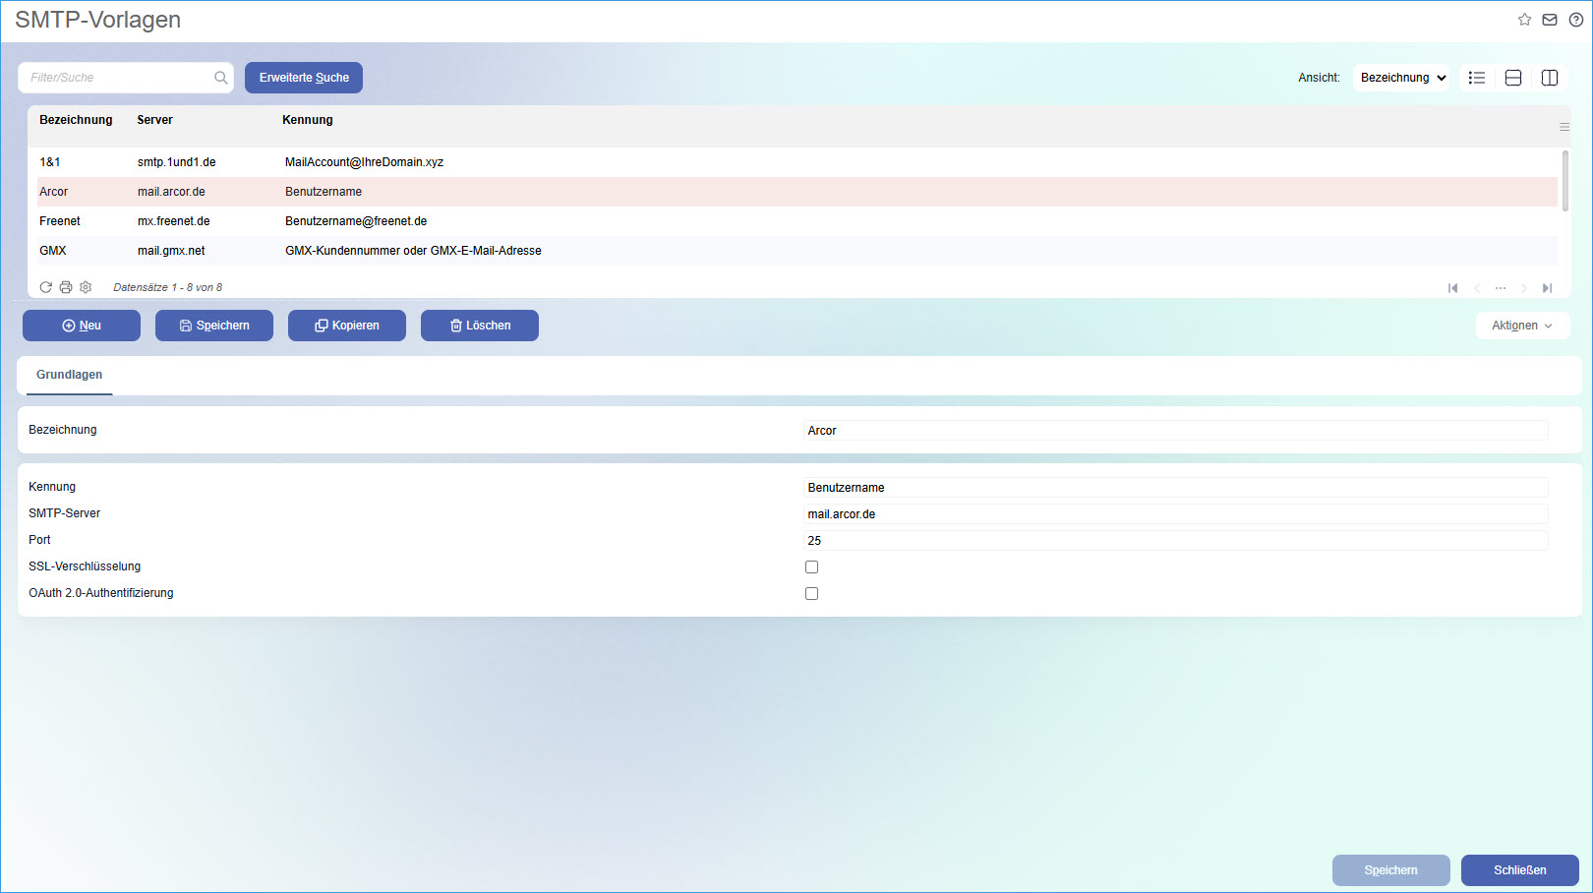Mark SMTP-Vorlagen as favorite with star icon

(1524, 20)
